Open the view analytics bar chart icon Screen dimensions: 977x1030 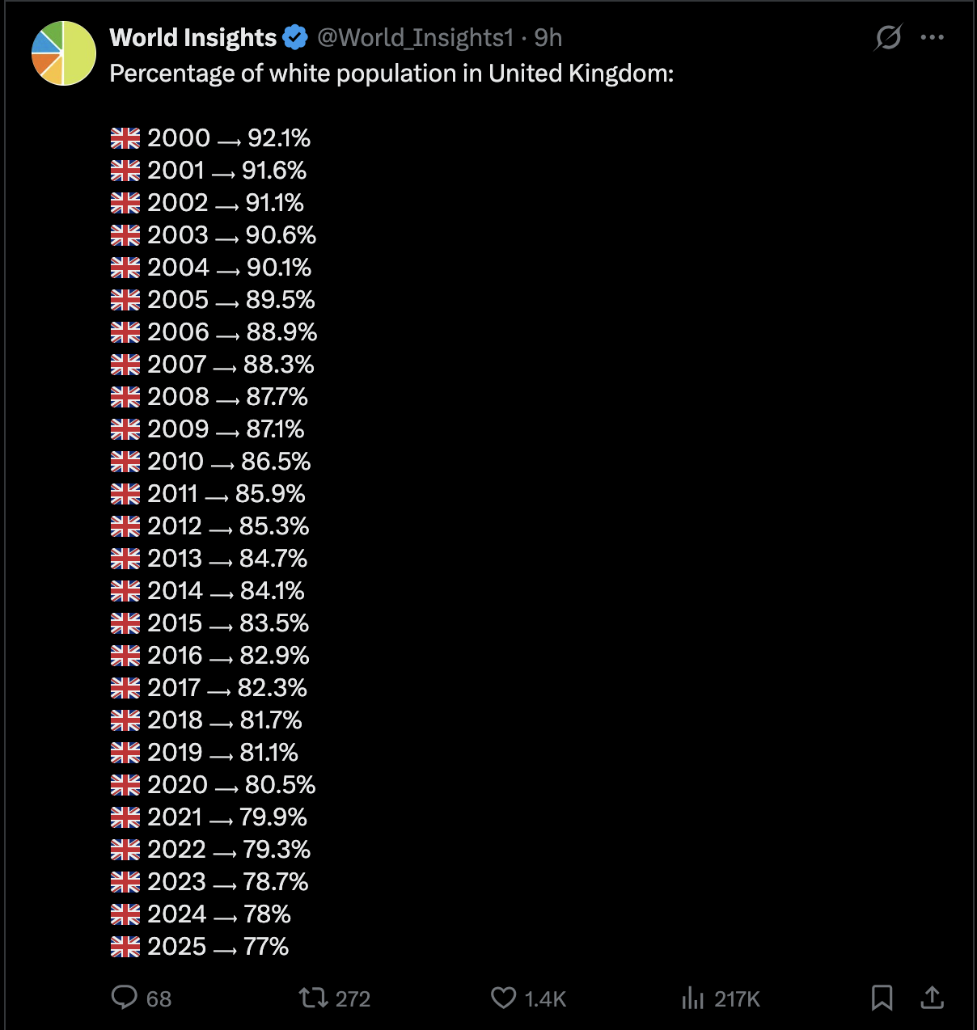click(693, 998)
